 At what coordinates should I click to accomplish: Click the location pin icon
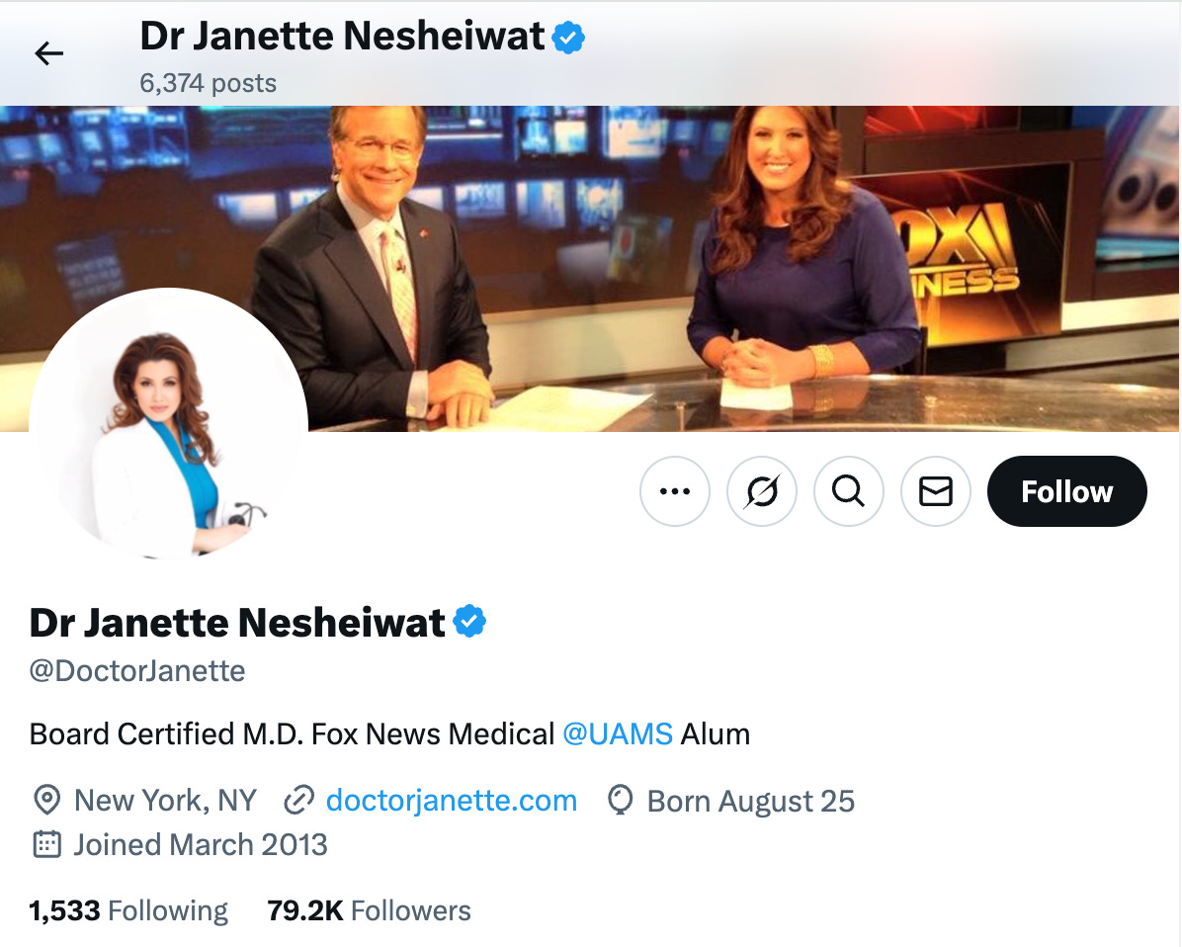coord(46,800)
